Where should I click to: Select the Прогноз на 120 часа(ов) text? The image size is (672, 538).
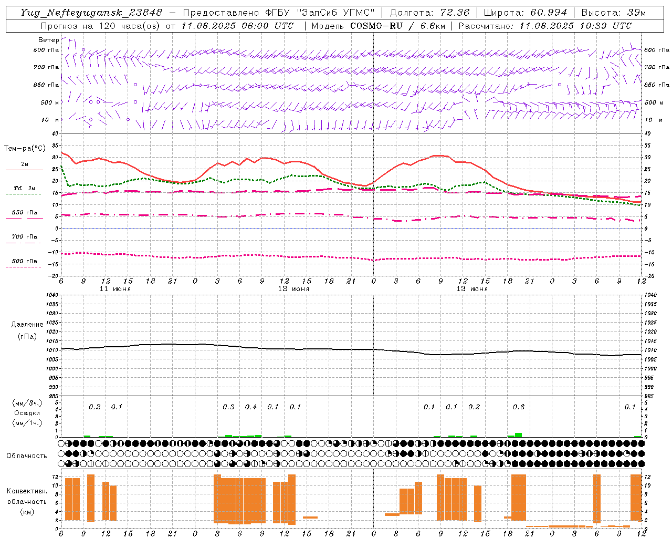tap(101, 26)
